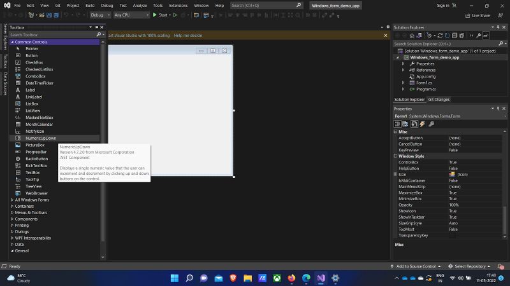Click the Toolbox search magnifier icon
This screenshot has width=510, height=286.
tap(99, 34)
